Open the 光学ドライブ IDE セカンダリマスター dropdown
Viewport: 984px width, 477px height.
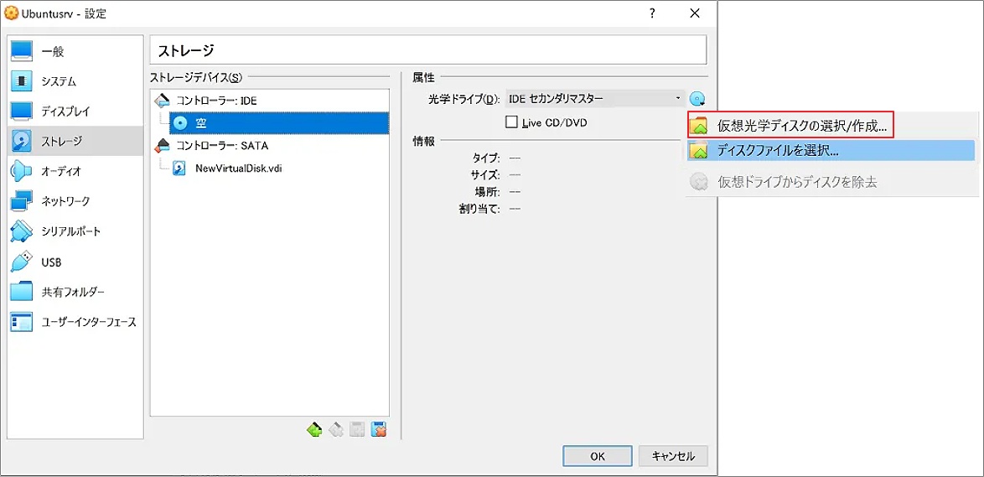pos(594,99)
